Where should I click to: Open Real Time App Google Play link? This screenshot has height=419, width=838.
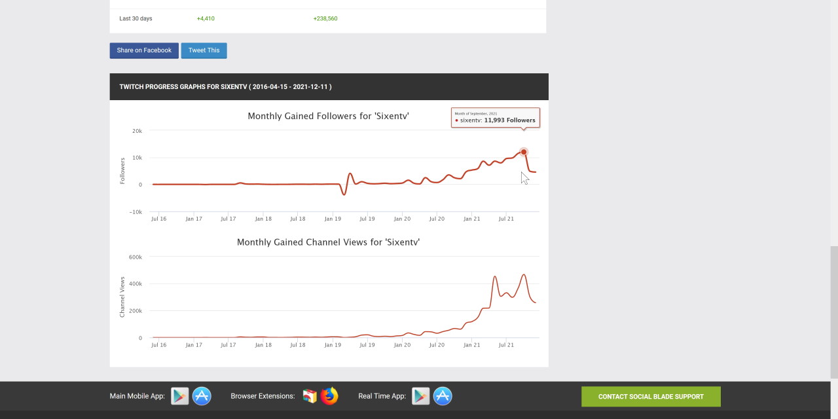(421, 396)
